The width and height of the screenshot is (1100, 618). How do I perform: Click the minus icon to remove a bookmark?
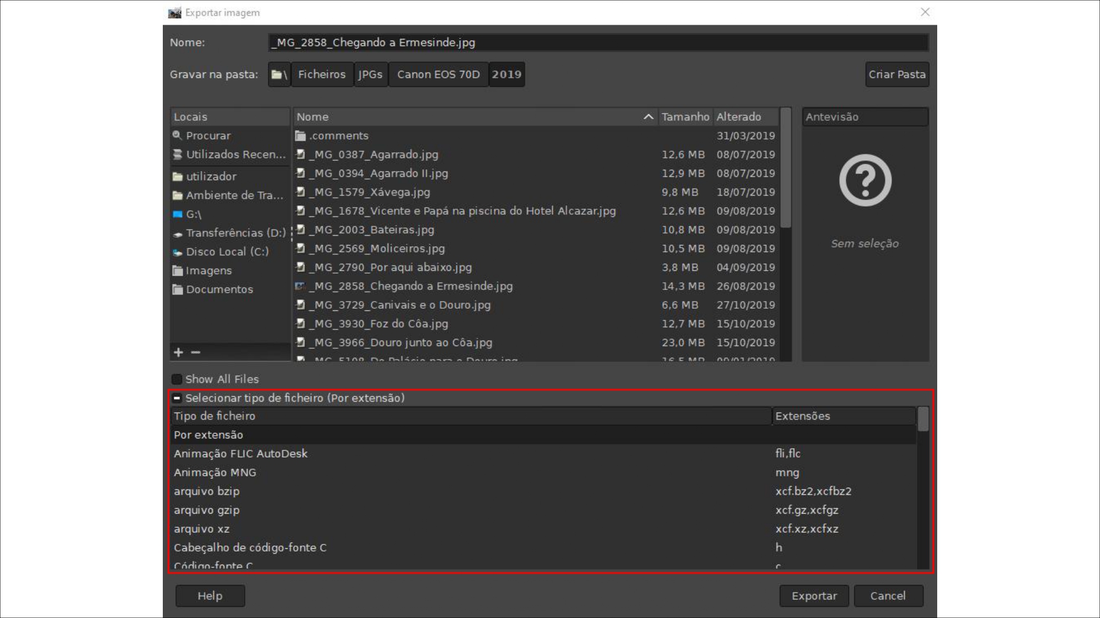pyautogui.click(x=196, y=352)
